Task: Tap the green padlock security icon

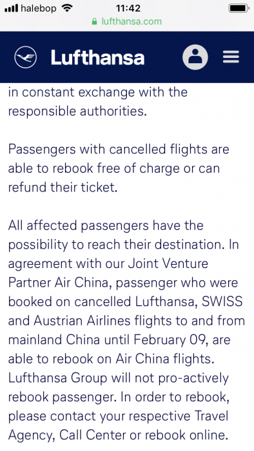Action: [x=94, y=21]
